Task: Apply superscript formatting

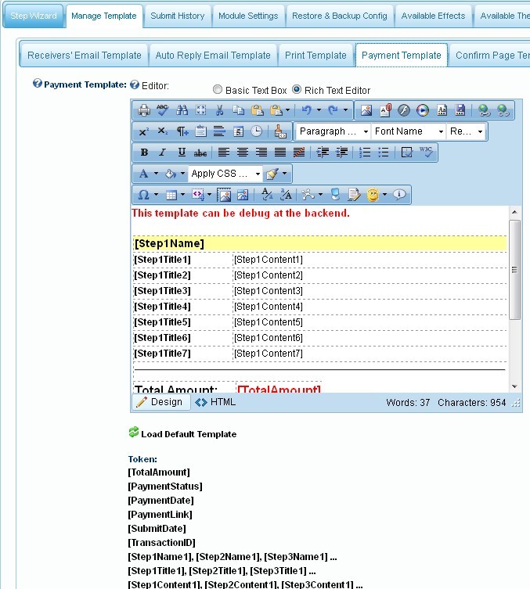Action: coord(143,131)
